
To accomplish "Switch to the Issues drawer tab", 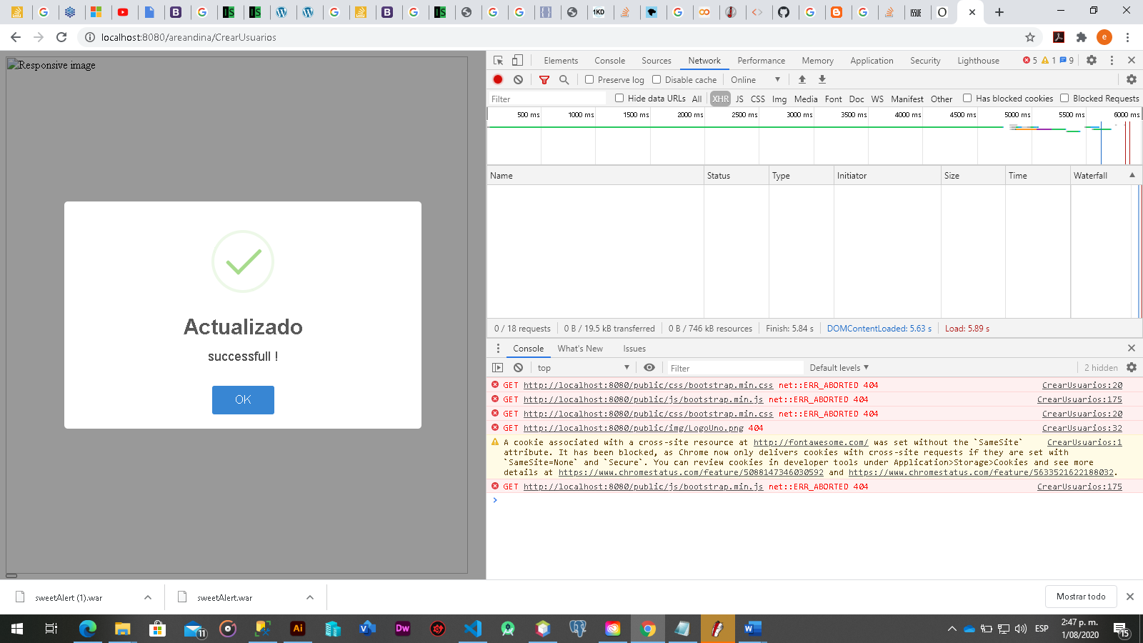I will 634,349.
